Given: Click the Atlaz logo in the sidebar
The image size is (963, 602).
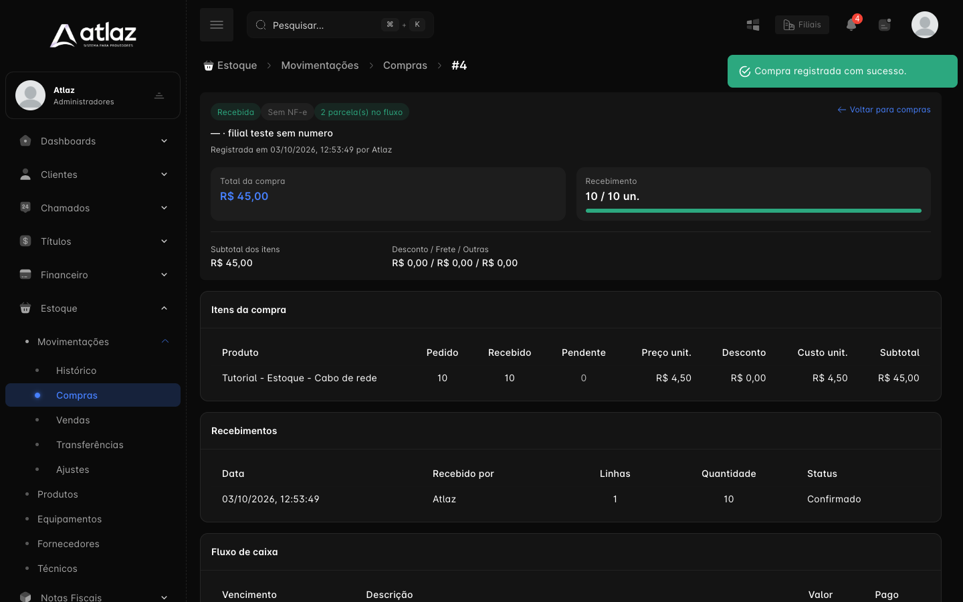Looking at the screenshot, I should point(93,35).
